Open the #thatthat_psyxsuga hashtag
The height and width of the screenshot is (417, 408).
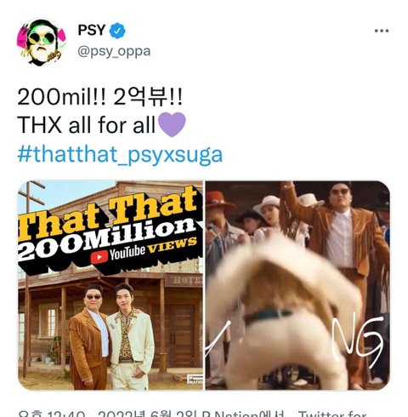(120, 155)
